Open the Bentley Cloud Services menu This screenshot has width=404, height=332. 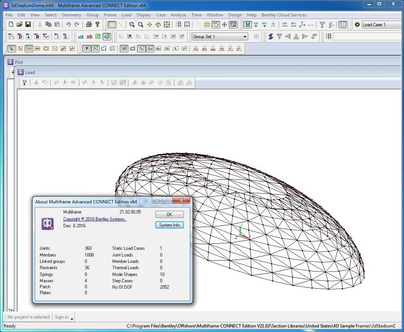tap(284, 15)
